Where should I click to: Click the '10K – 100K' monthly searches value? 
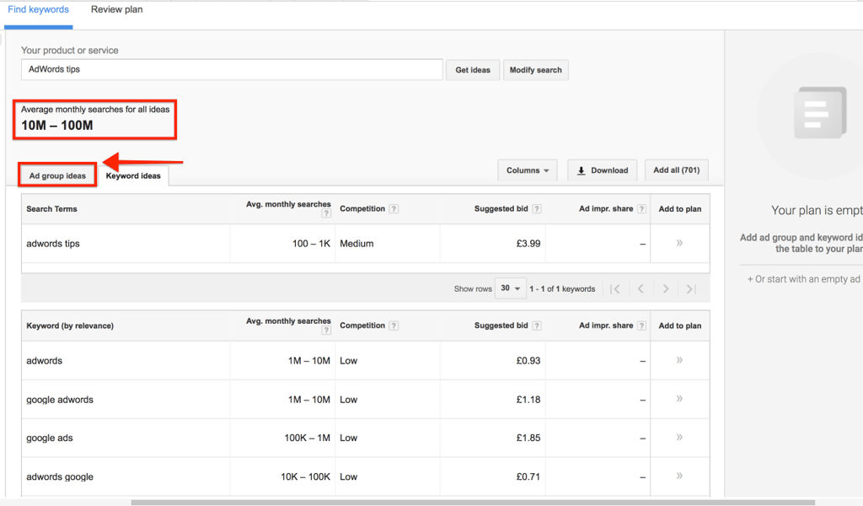[305, 476]
